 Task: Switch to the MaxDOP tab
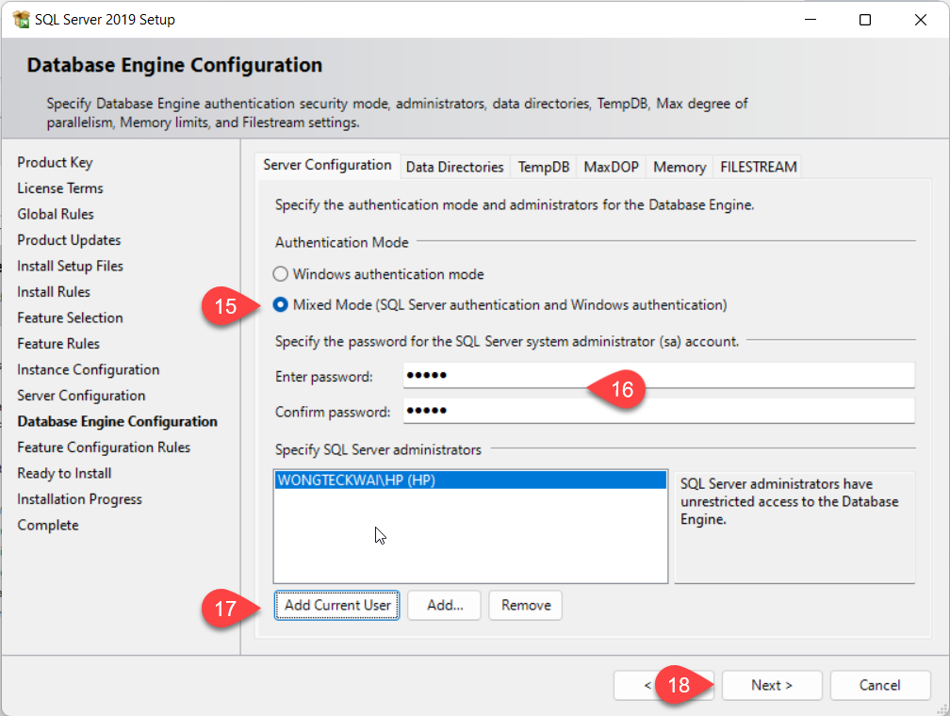(x=611, y=167)
